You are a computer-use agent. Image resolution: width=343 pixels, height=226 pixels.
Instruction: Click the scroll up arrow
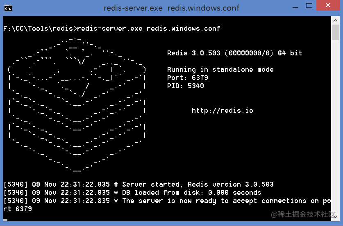[x=335, y=21]
